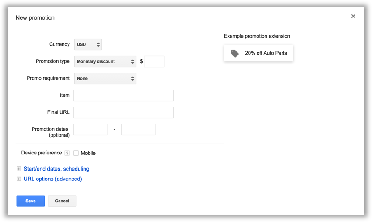Click the 20% off Auto Parts example card

tap(258, 53)
